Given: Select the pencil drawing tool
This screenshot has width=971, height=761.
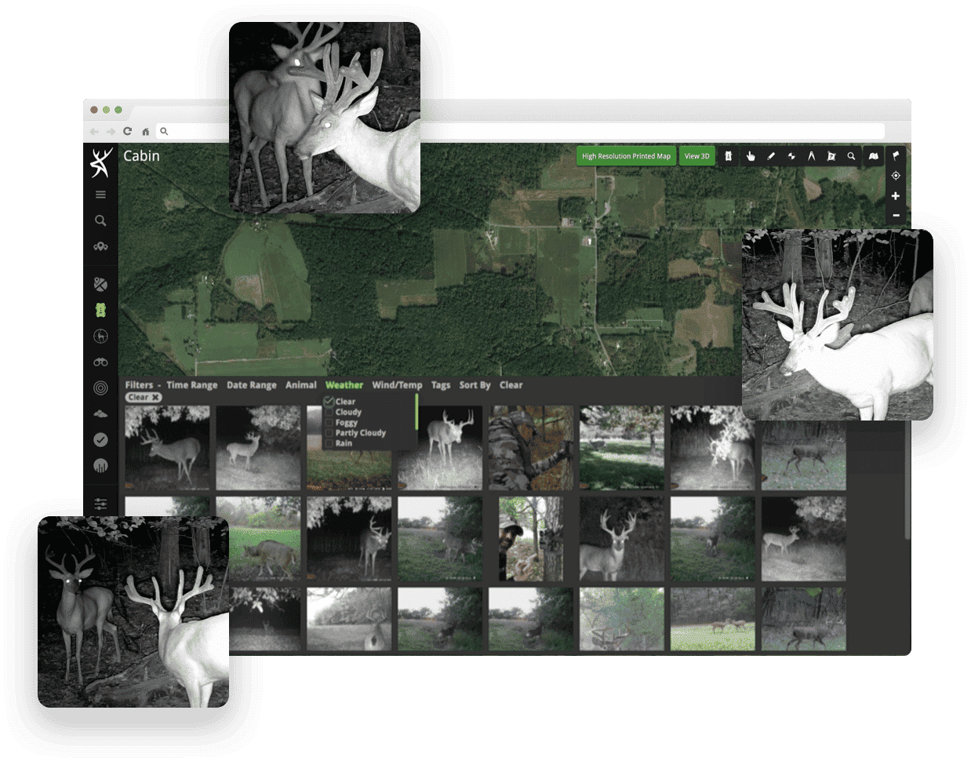Looking at the screenshot, I should [771, 156].
